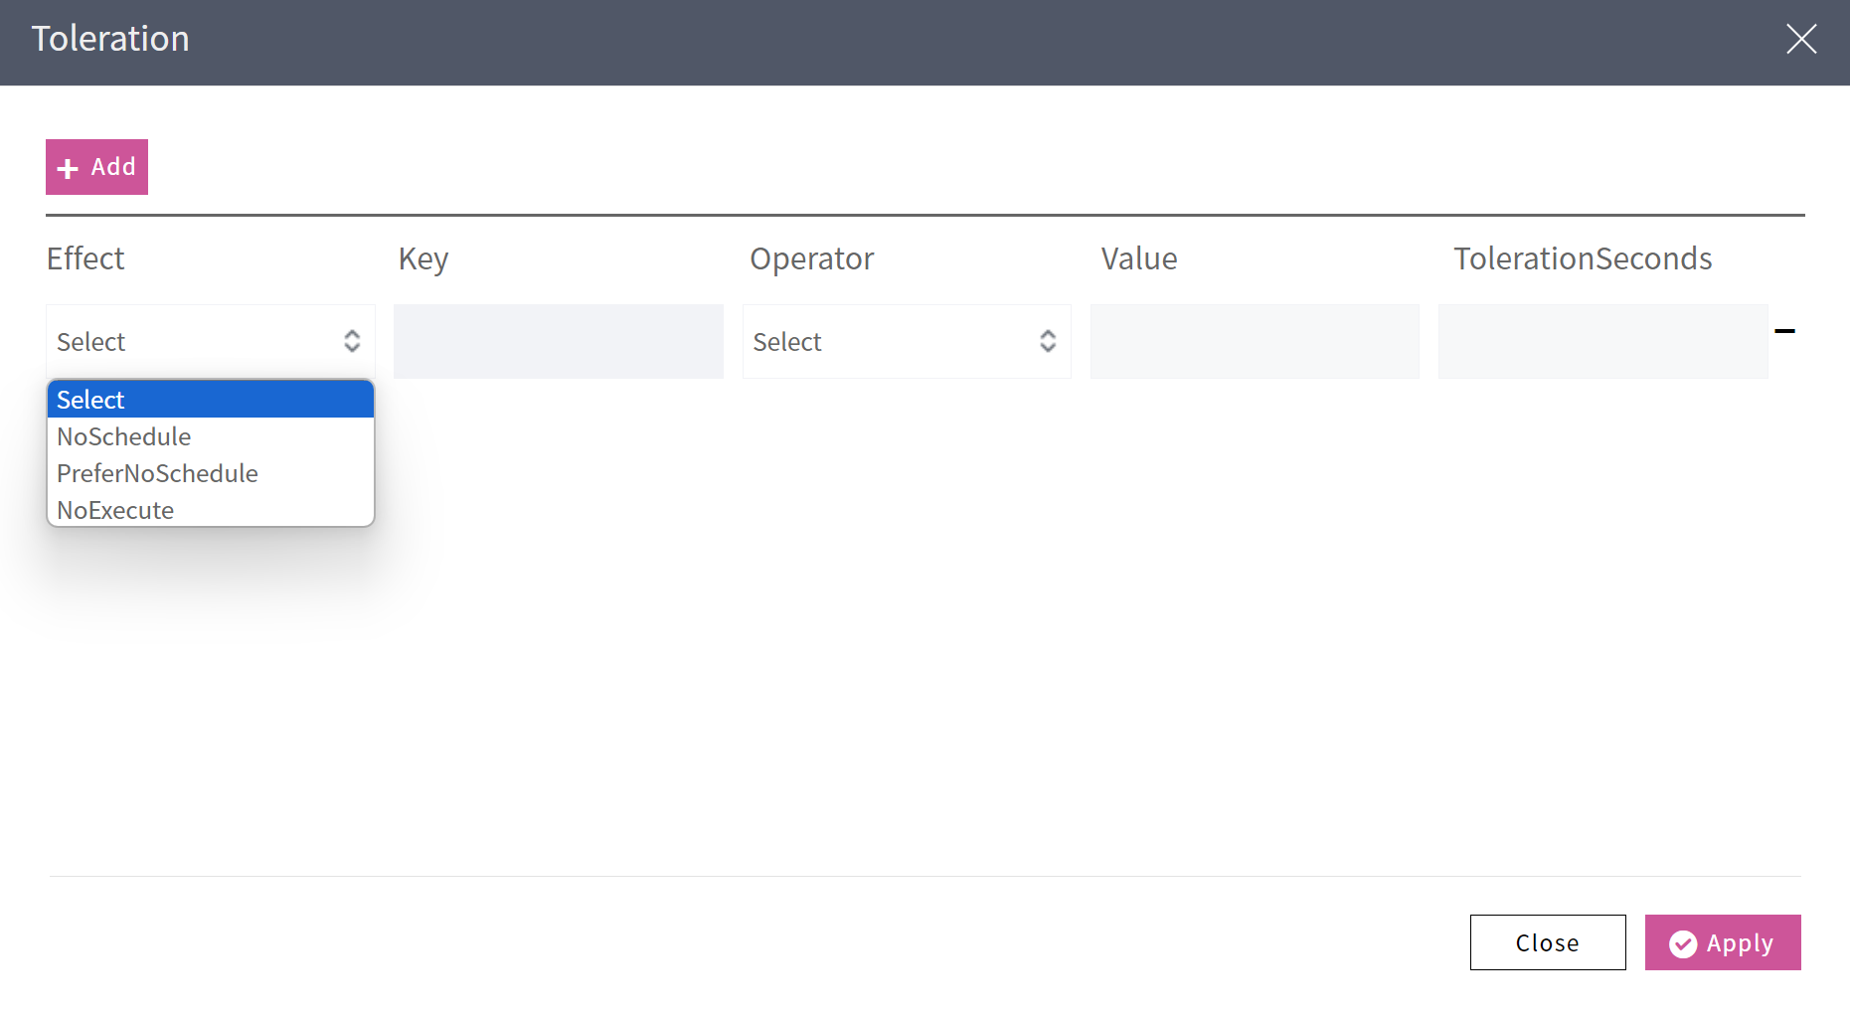Click the Add button with the plus icon

pyautogui.click(x=96, y=167)
